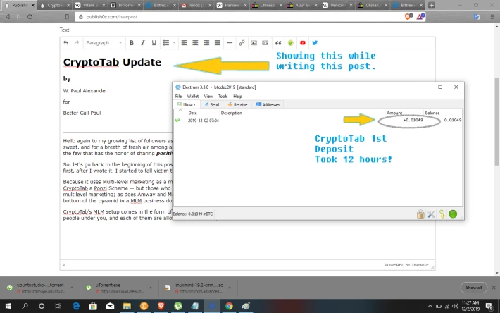
Task: Click the Electrum password lock icon
Action: click(420, 214)
